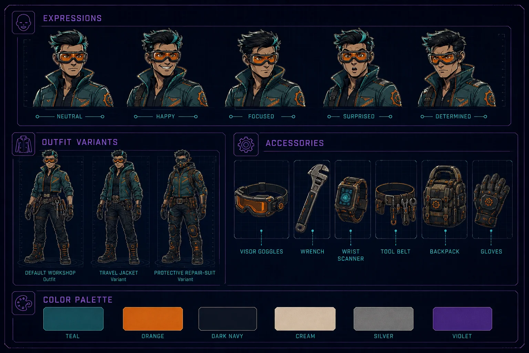The image size is (529, 353).
Task: Pick the Orange color swatch
Action: (153, 319)
